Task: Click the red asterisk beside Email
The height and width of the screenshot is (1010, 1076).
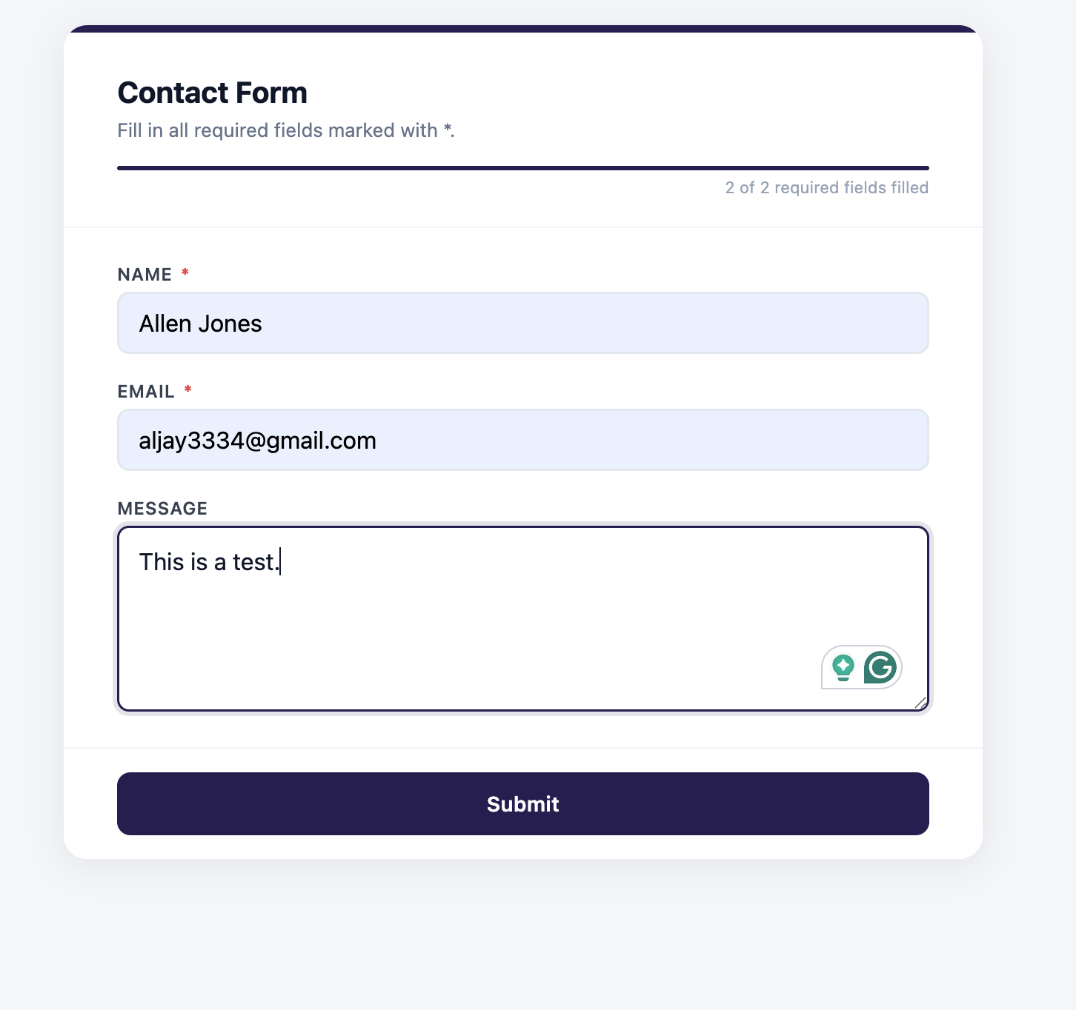Action: tap(188, 390)
